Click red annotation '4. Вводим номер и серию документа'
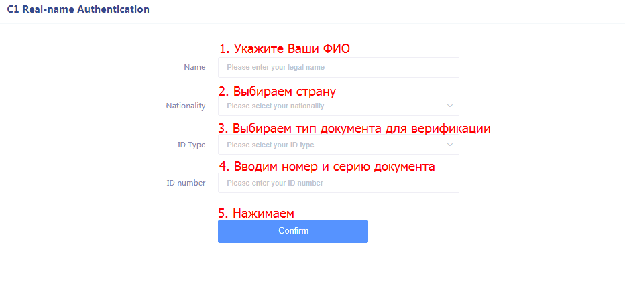Image resolution: width=625 pixels, height=294 pixels. pos(327,166)
